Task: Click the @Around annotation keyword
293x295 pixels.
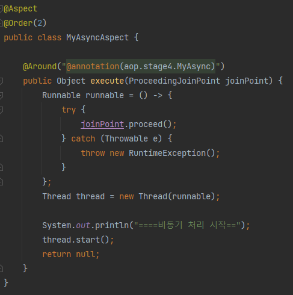Action: coord(40,66)
